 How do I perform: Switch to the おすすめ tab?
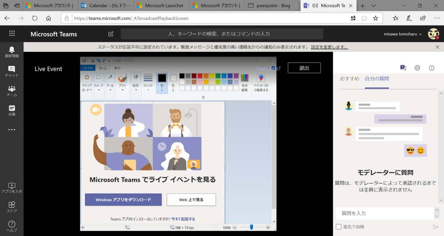350,79
